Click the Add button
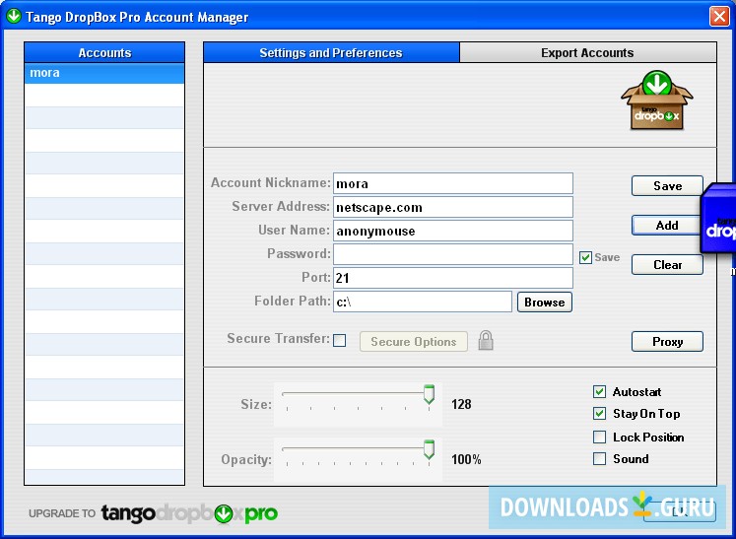The width and height of the screenshot is (736, 539). (x=667, y=226)
